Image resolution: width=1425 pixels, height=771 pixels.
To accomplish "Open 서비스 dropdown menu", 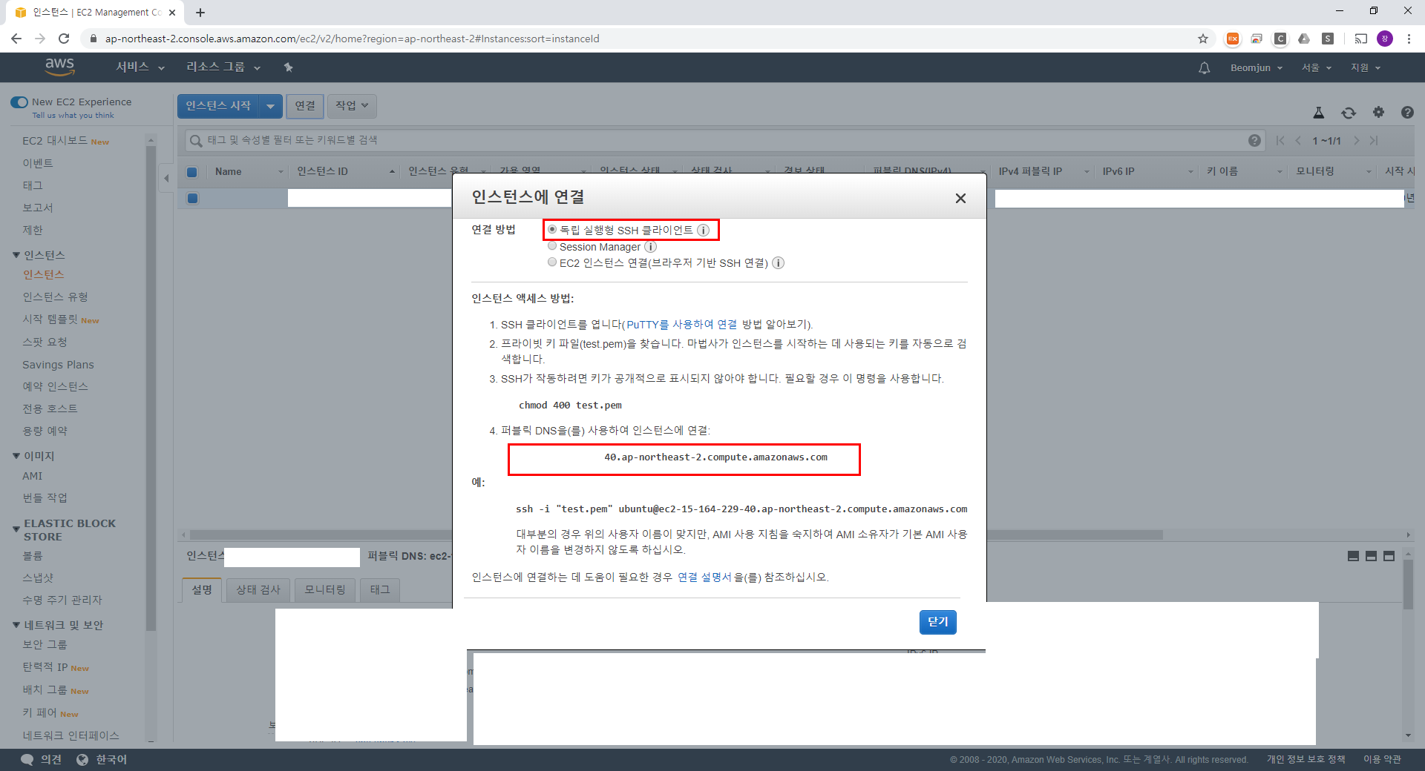I will coord(140,67).
